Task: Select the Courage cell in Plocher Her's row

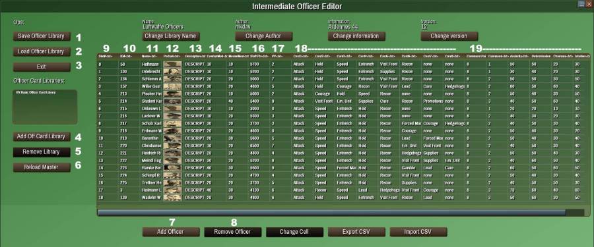Action: (324, 94)
